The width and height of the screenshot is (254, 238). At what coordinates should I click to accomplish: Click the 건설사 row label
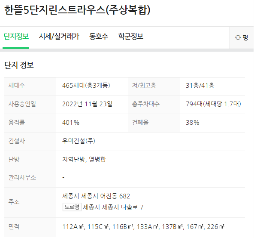tap(17, 141)
